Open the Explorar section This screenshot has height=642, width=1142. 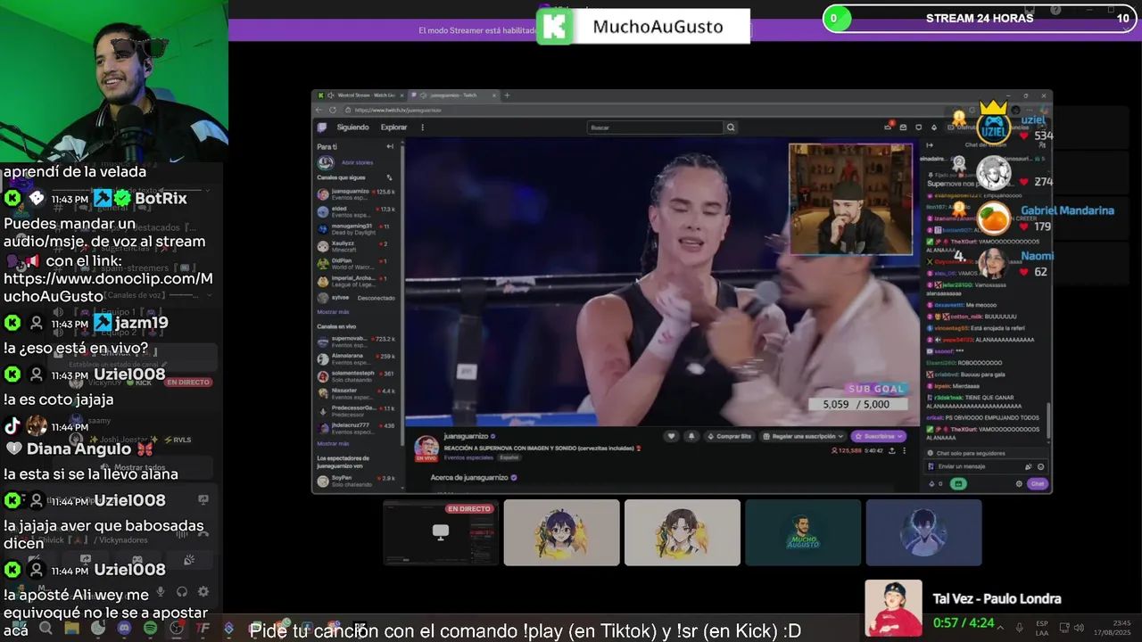pyautogui.click(x=393, y=128)
